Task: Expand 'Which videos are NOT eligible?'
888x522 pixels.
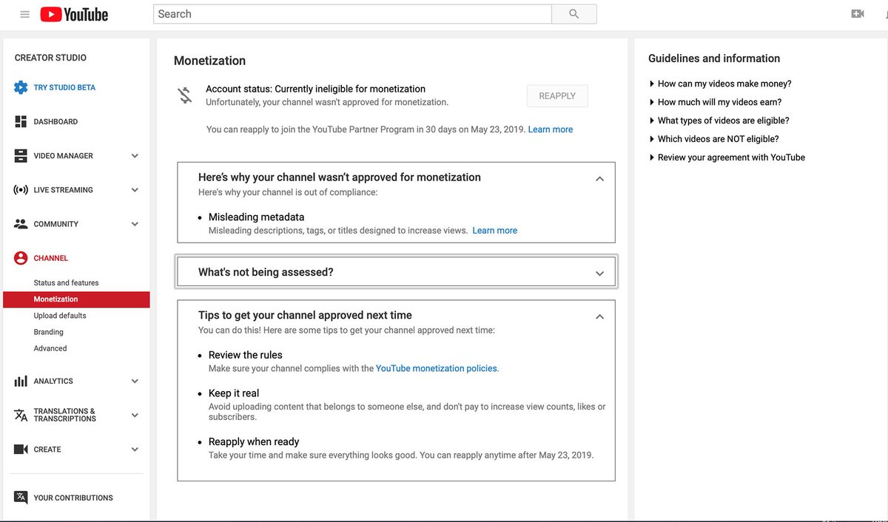Action: (714, 139)
